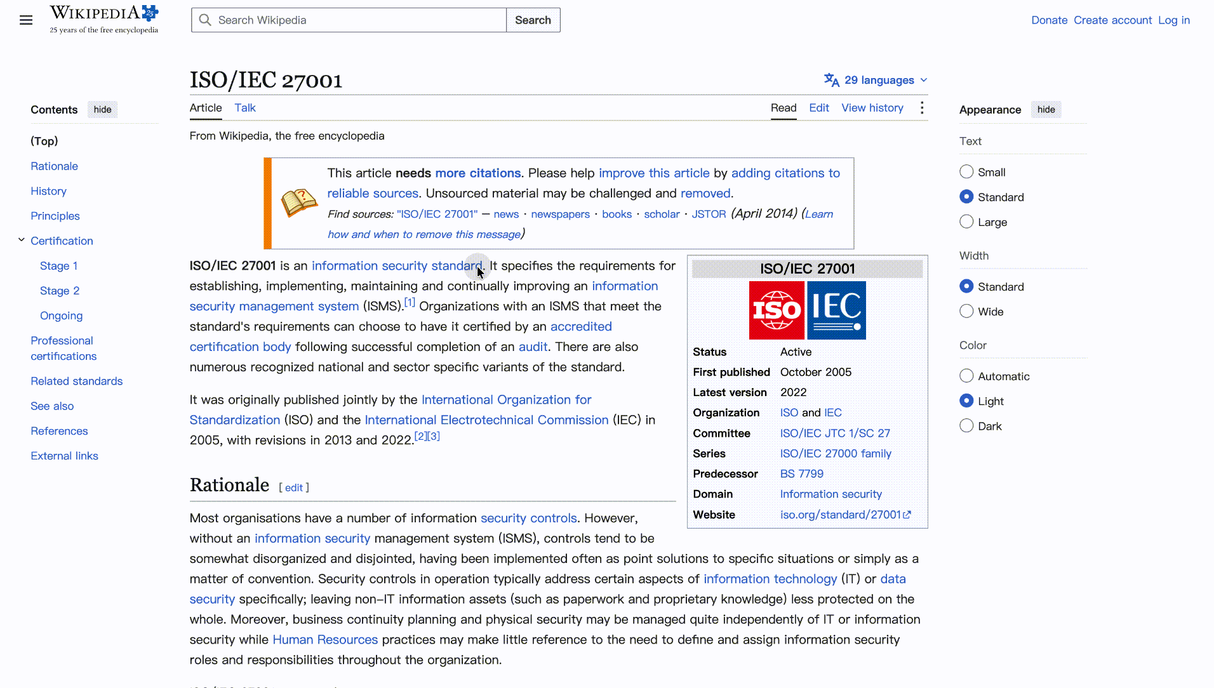Open the audit link
The height and width of the screenshot is (688, 1214).
[533, 347]
